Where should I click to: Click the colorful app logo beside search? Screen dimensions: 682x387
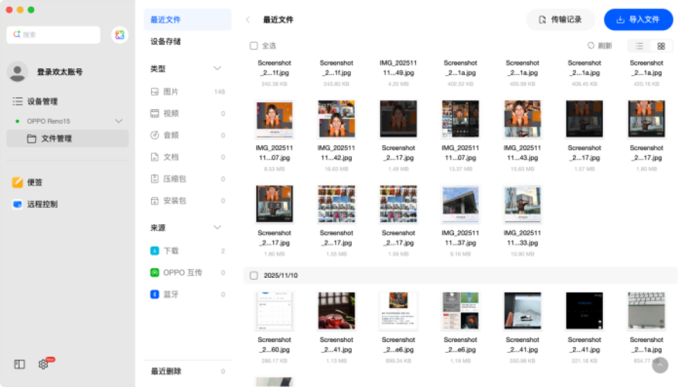[119, 35]
